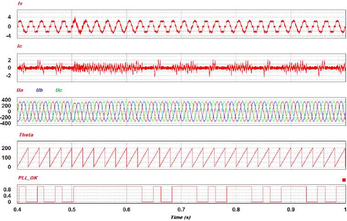The width and height of the screenshot is (347, 221).
Task: Click the red square marker above PLL_OK plot
Action: (x=344, y=180)
